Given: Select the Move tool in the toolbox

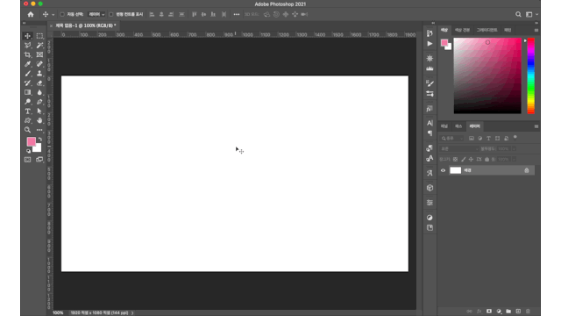Looking at the screenshot, I should tap(27, 36).
